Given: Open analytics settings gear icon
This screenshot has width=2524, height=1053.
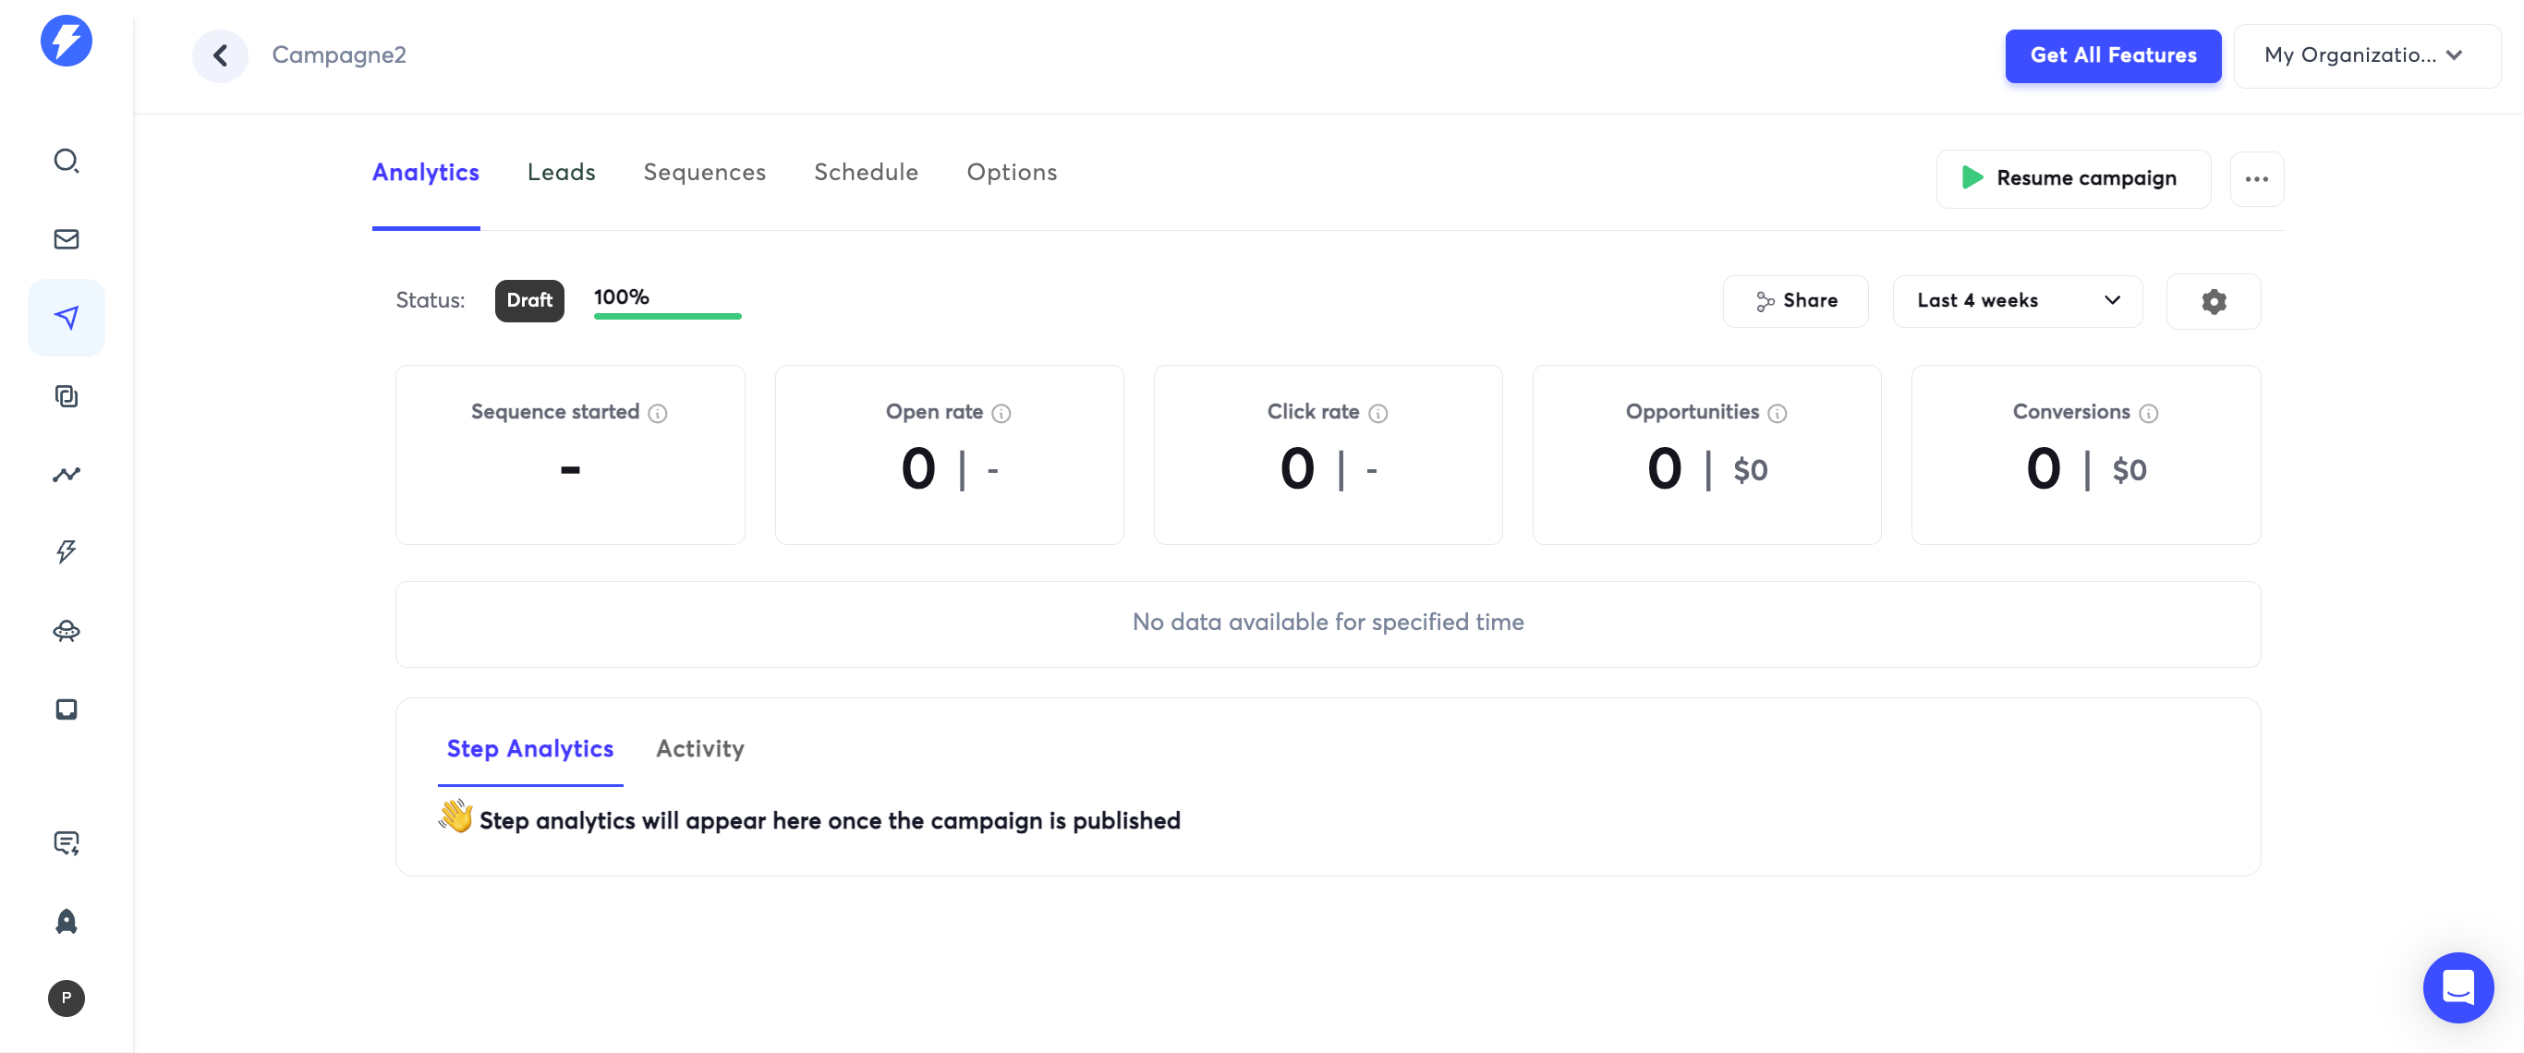Looking at the screenshot, I should (2215, 302).
